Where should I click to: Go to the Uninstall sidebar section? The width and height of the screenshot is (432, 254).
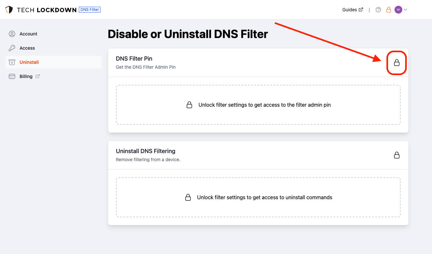point(29,62)
